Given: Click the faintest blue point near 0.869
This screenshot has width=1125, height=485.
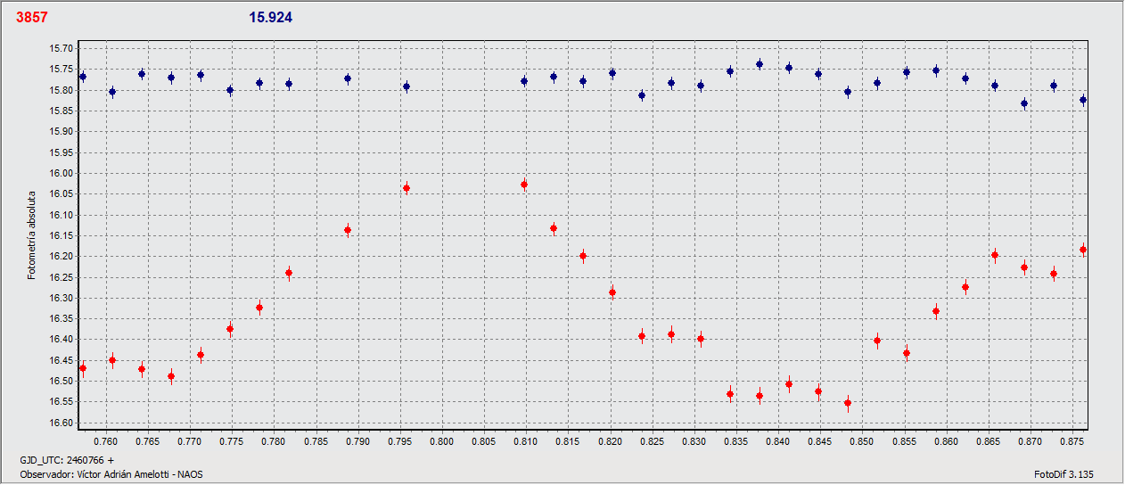Looking at the screenshot, I should point(1024,103).
